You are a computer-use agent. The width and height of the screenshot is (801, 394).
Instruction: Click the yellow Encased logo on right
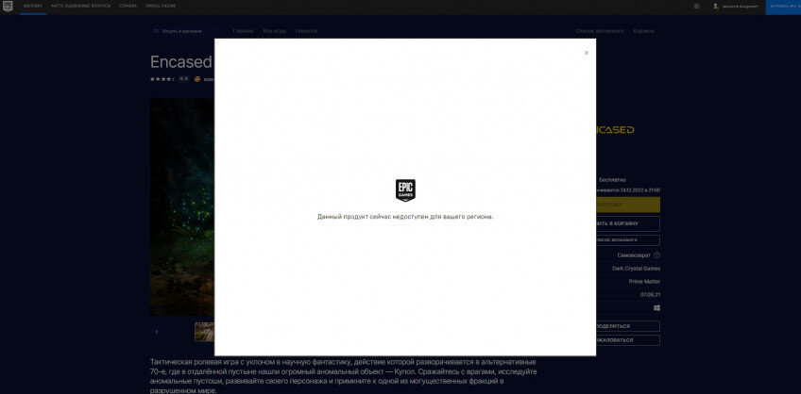point(615,129)
